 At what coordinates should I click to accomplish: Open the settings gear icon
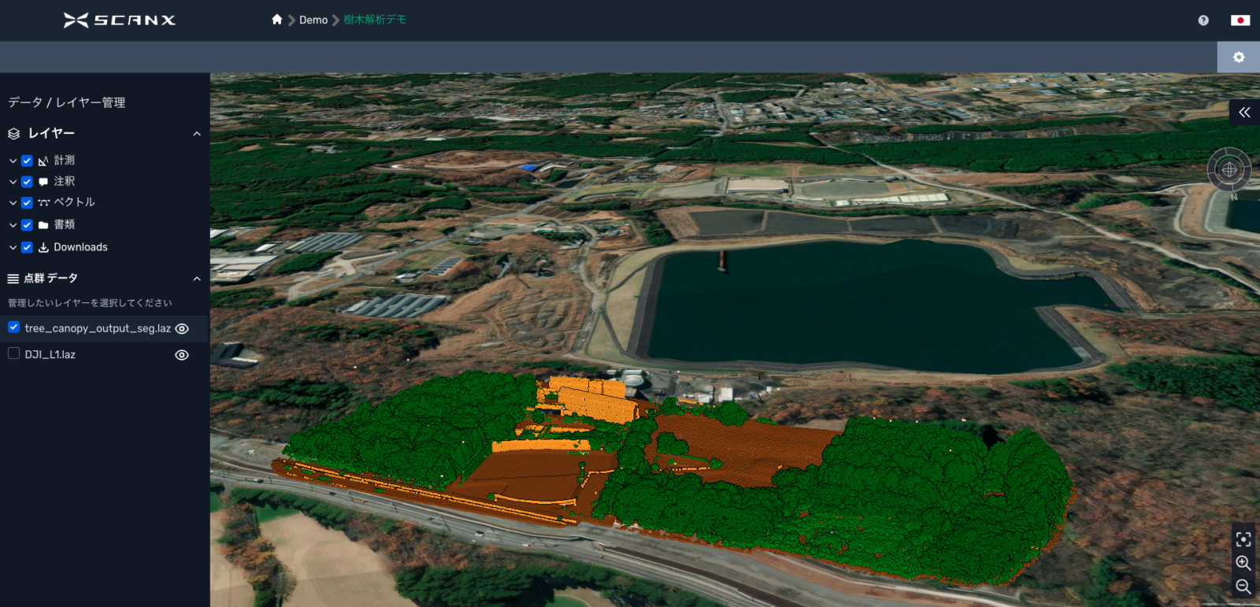pyautogui.click(x=1239, y=57)
